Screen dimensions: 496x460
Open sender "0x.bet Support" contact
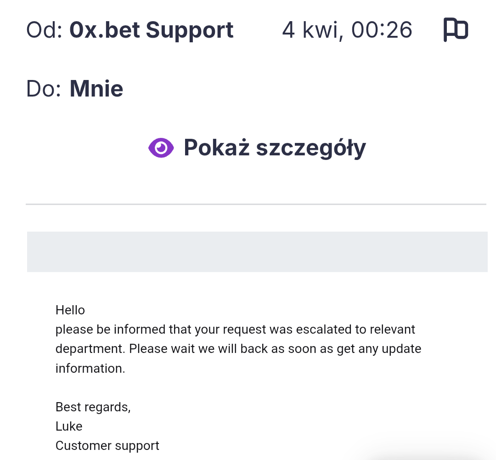tap(151, 30)
